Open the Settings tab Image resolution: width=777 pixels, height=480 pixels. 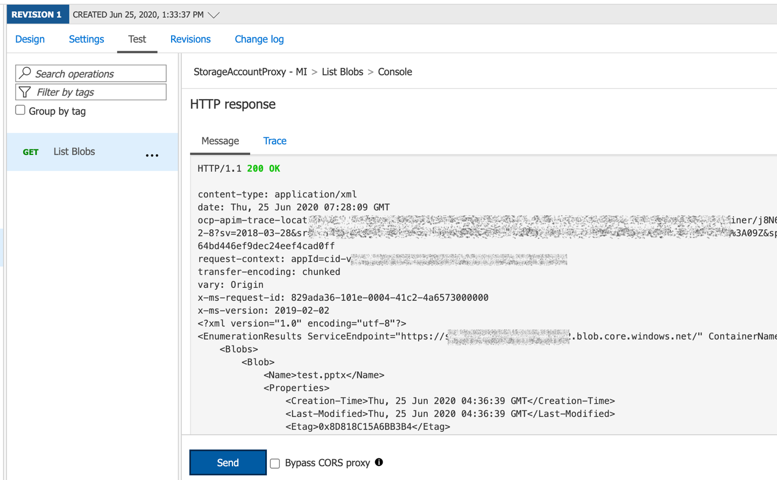(87, 39)
